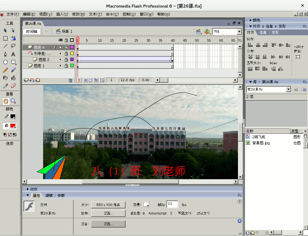Click the 550 x 400 像素 size button

(108, 205)
